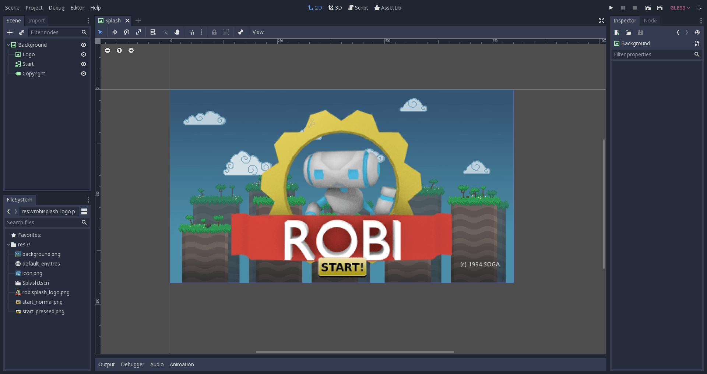The width and height of the screenshot is (707, 374).
Task: Click the Search files input field
Action: (47, 222)
